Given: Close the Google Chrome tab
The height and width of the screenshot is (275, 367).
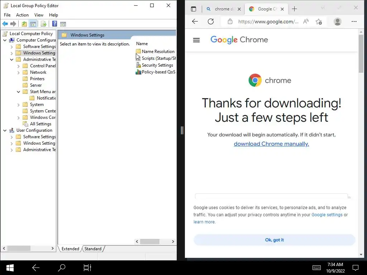Looking at the screenshot, I should click(x=282, y=9).
